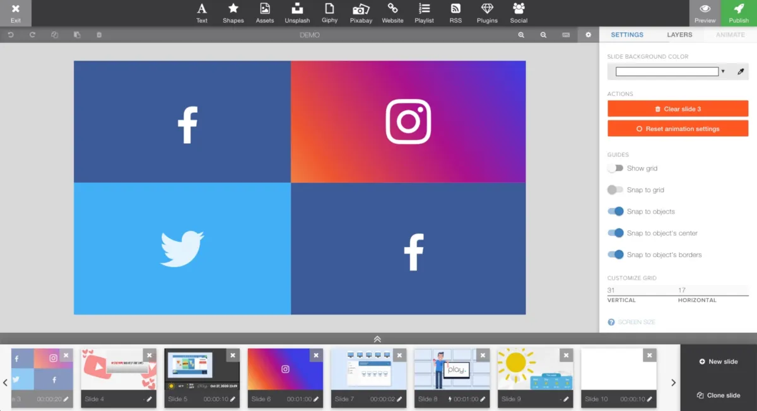Screen dimensions: 757x411
Task: Switch to the Animate tab
Action: point(730,35)
